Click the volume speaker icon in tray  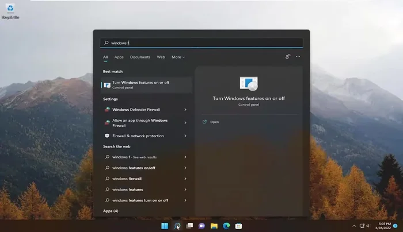point(368,226)
